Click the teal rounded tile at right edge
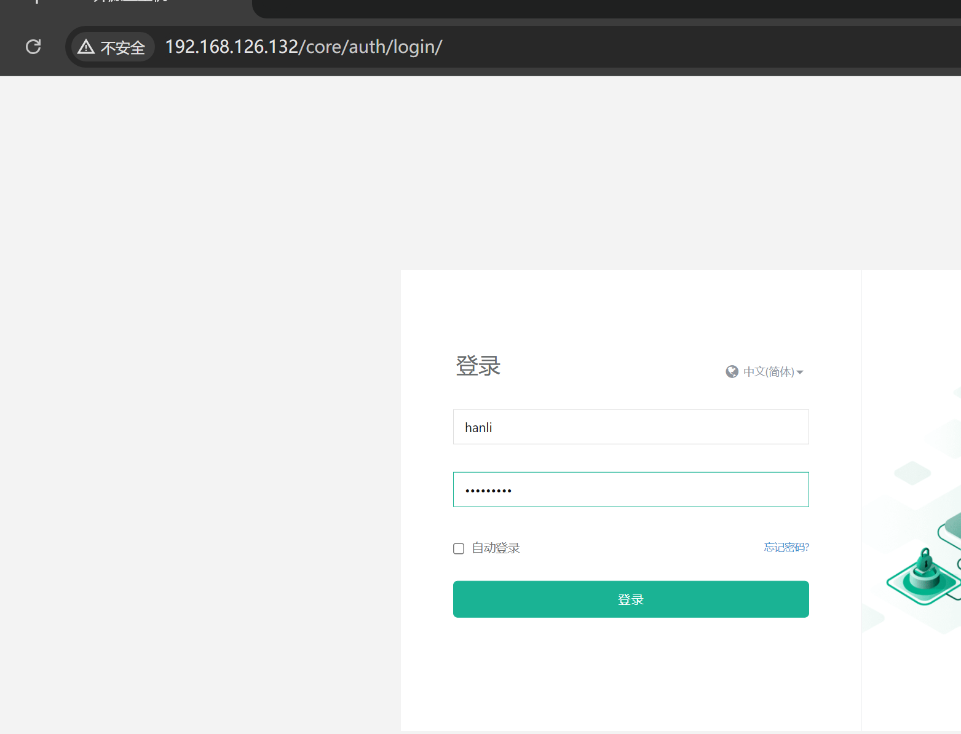This screenshot has width=961, height=734. tap(952, 527)
